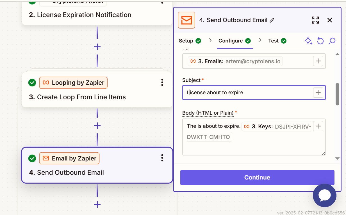Click green check on Email by Zapier step
Image resolution: width=346 pixels, height=215 pixels.
(32, 158)
